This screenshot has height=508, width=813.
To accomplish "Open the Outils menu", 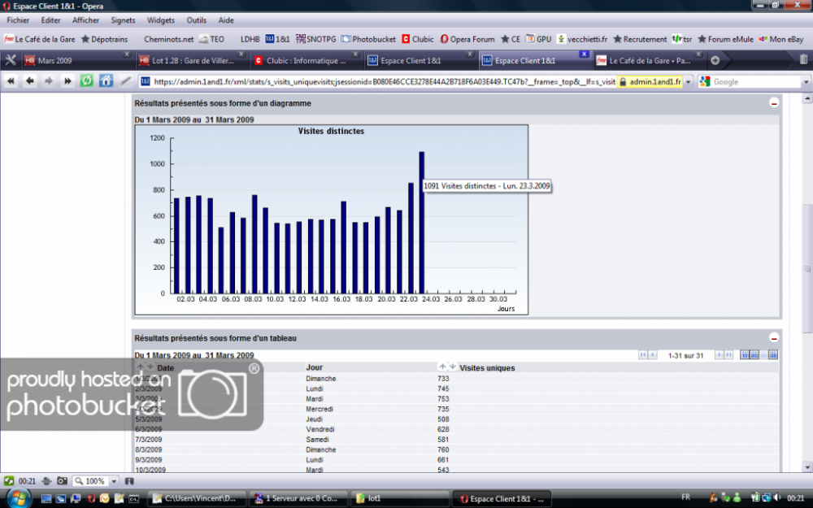I will point(197,20).
